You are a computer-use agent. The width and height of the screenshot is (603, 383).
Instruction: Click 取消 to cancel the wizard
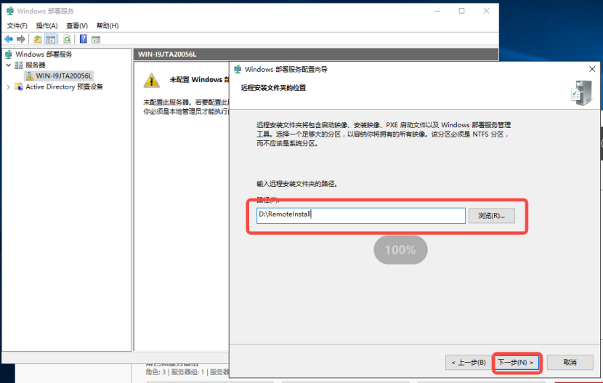(570, 362)
